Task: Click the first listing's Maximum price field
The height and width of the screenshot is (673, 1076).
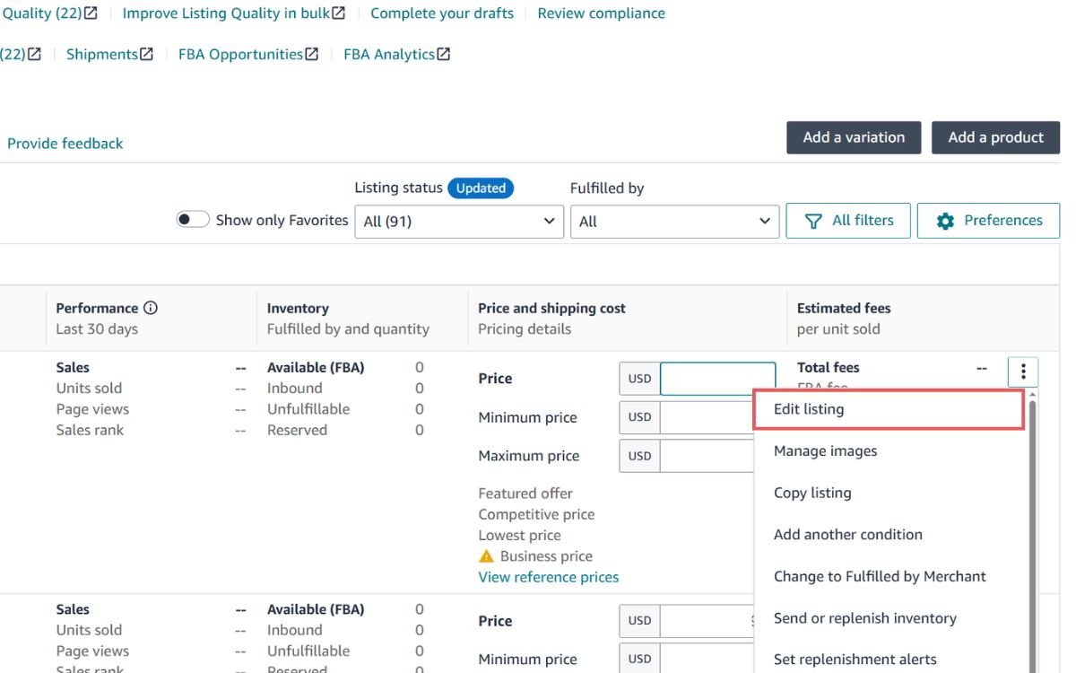Action: tap(707, 456)
